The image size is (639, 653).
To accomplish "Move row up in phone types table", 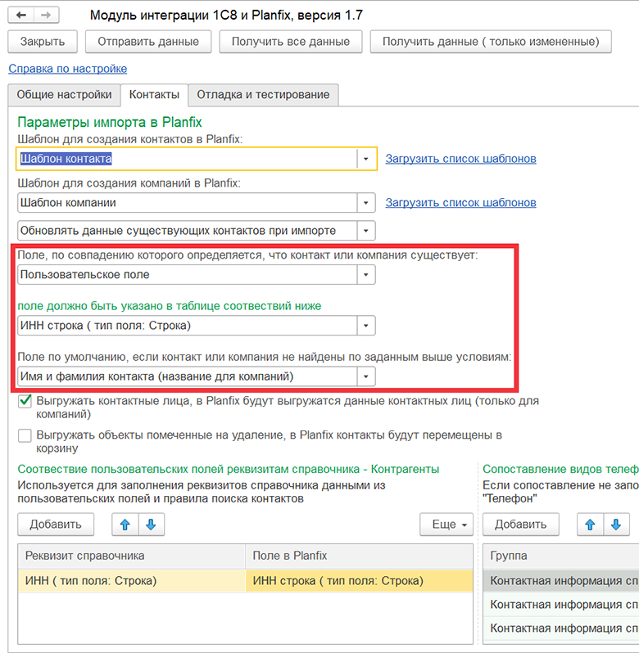I will [590, 525].
